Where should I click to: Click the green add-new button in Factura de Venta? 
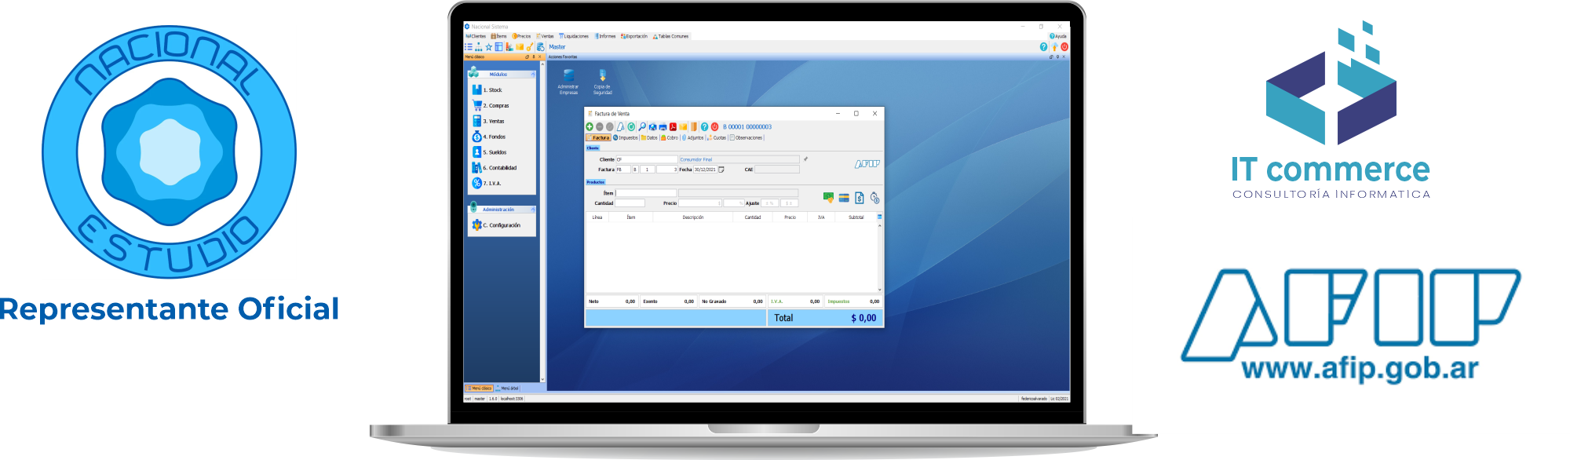pyautogui.click(x=590, y=126)
